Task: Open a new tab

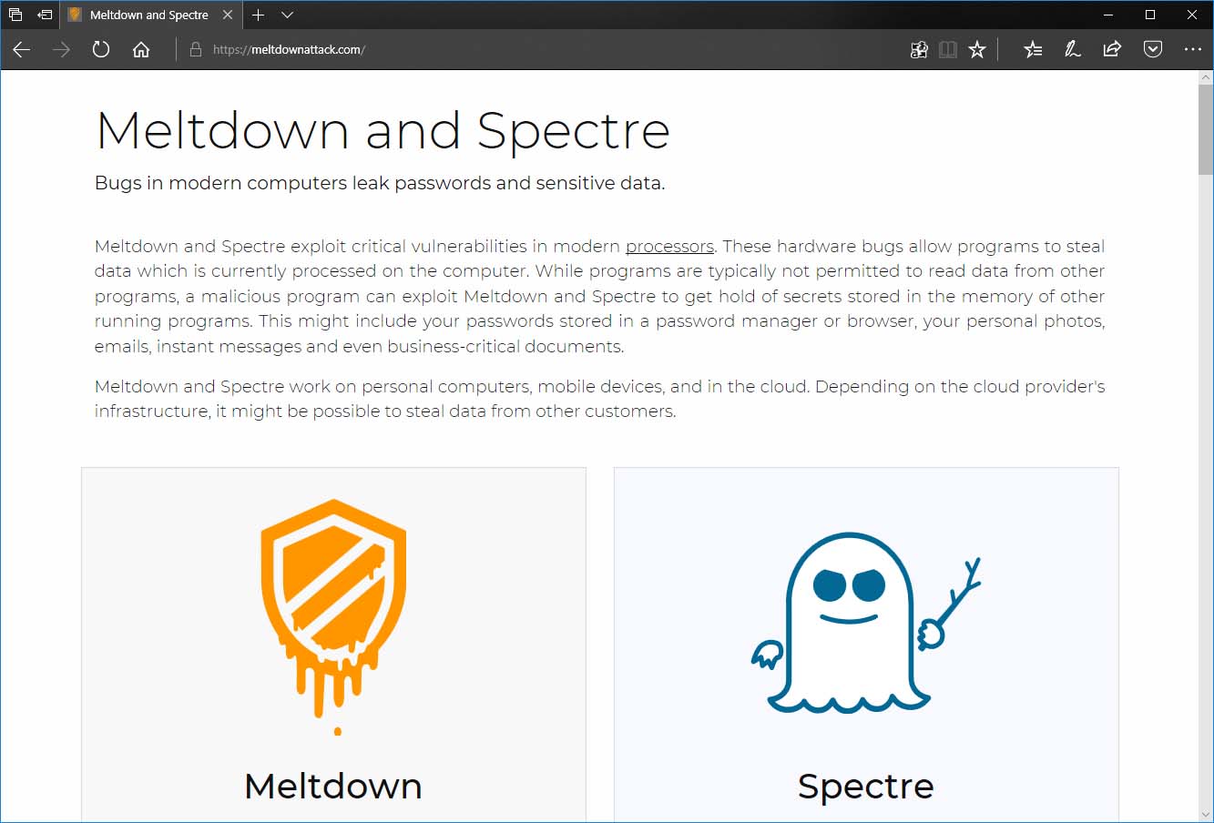Action: (259, 15)
